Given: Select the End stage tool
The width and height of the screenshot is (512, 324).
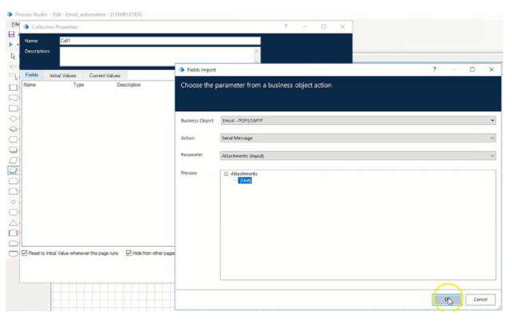Looking at the screenshot, I should pos(13,213).
